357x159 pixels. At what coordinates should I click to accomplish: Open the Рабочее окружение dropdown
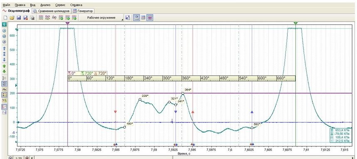tap(102, 18)
